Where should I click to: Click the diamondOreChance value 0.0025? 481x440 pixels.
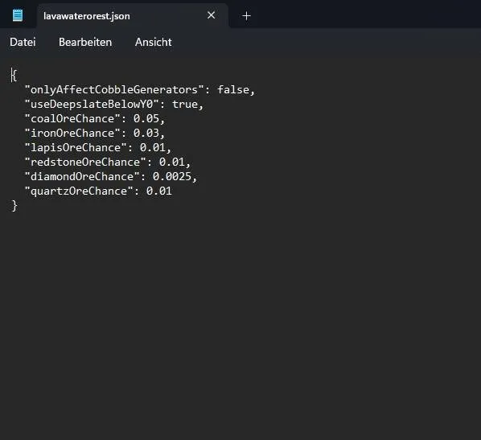coord(172,176)
